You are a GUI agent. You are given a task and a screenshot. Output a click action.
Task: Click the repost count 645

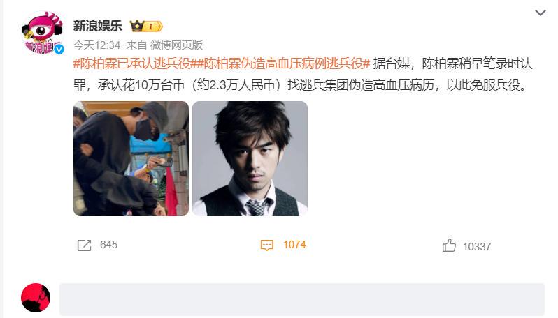tap(108, 245)
